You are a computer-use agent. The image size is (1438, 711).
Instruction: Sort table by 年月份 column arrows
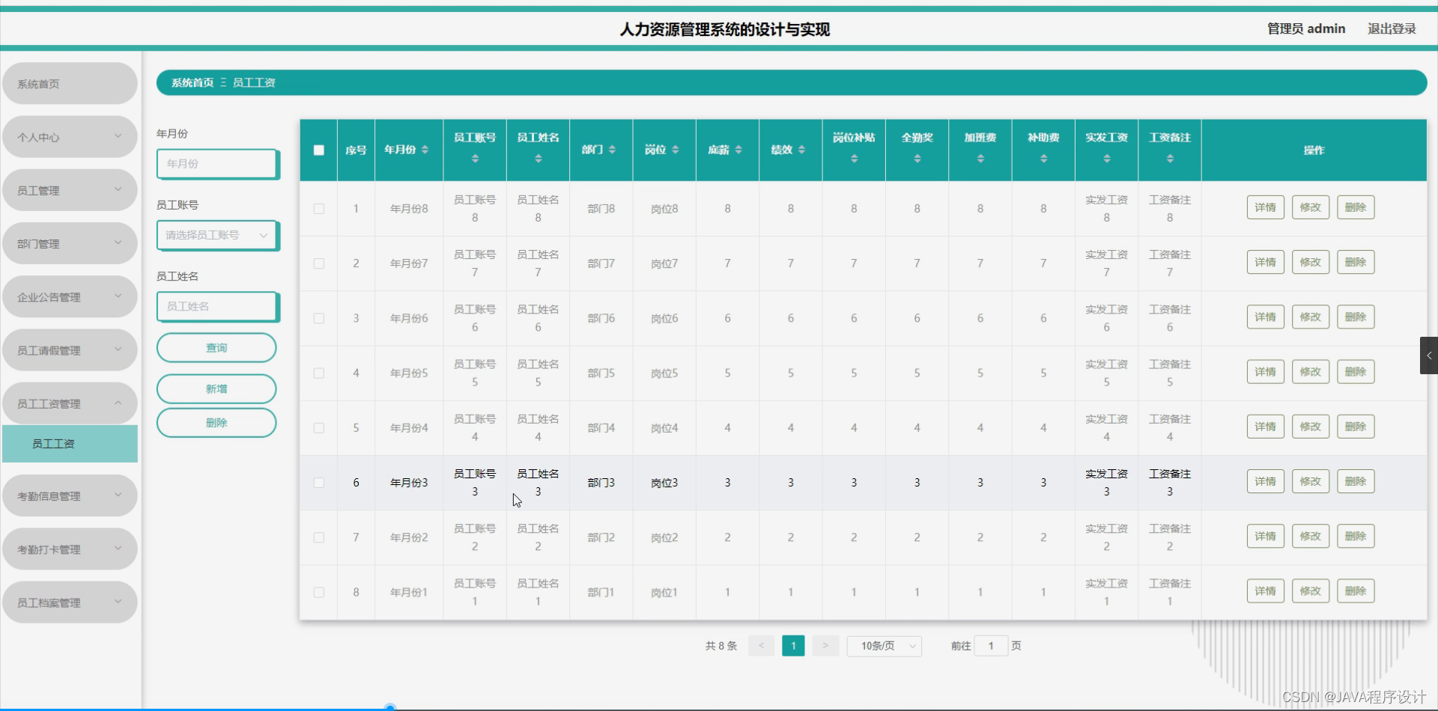pyautogui.click(x=425, y=150)
